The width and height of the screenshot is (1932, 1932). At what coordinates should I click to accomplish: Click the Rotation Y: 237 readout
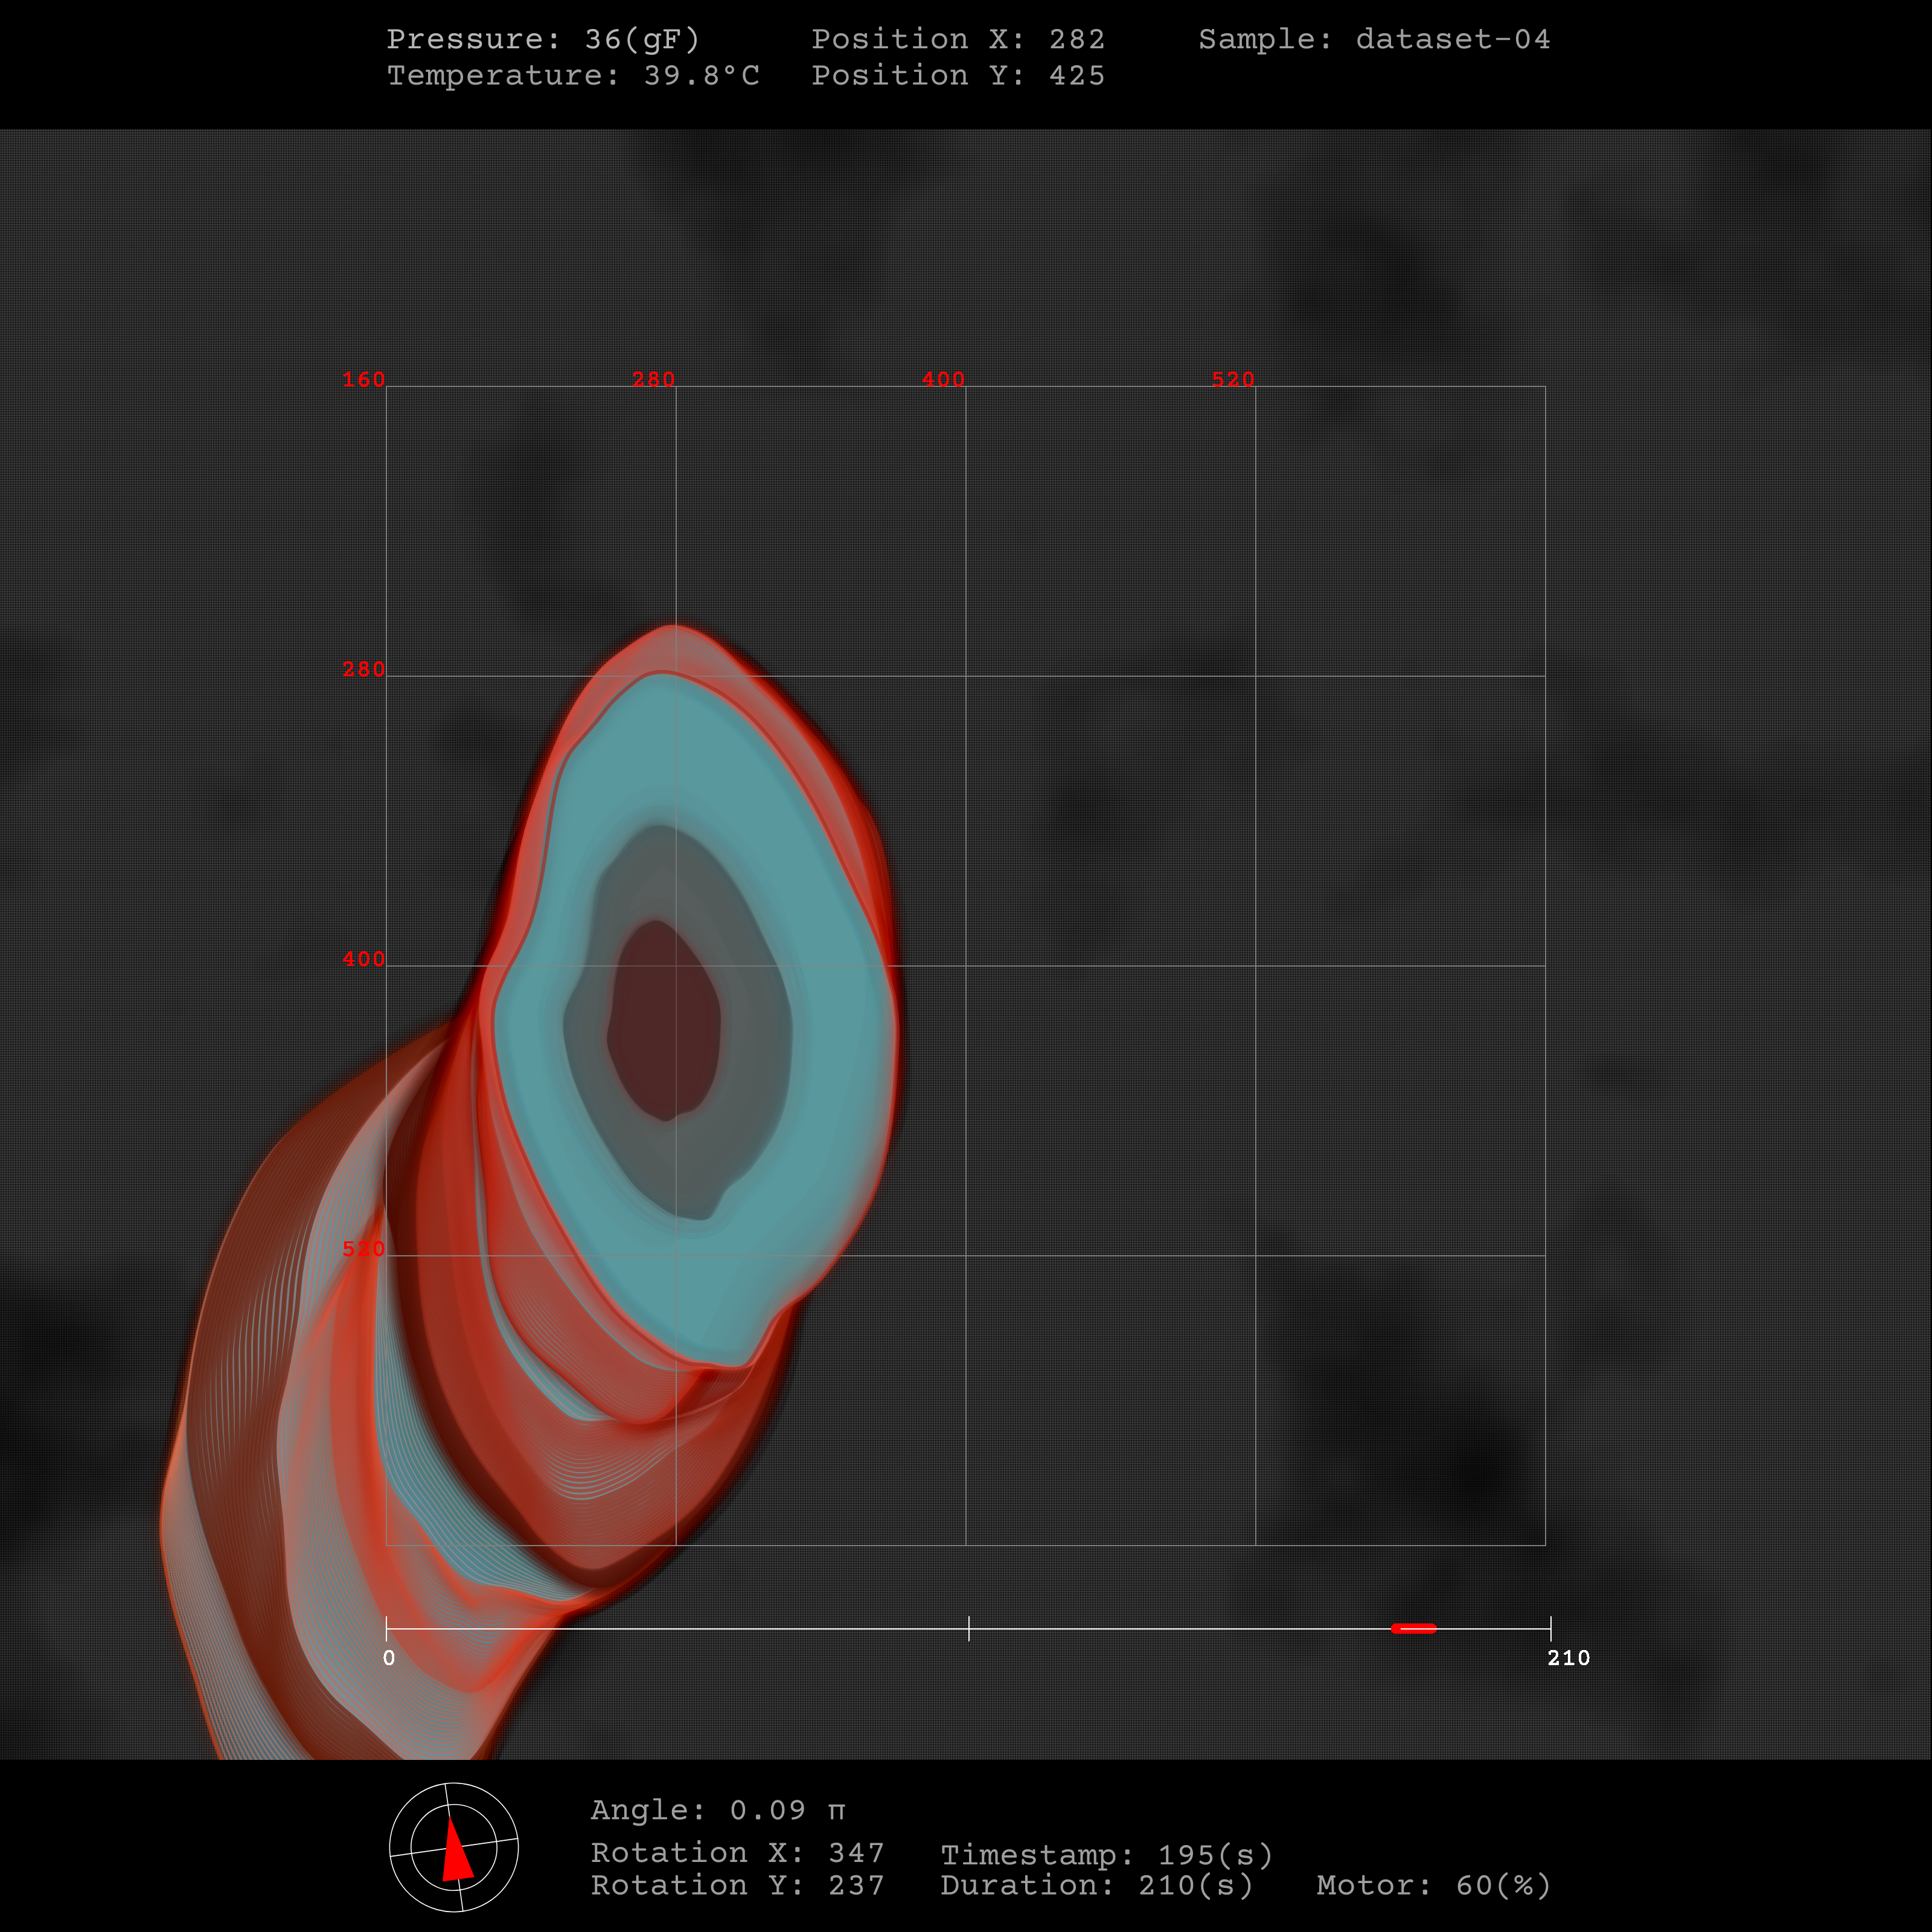737,1885
